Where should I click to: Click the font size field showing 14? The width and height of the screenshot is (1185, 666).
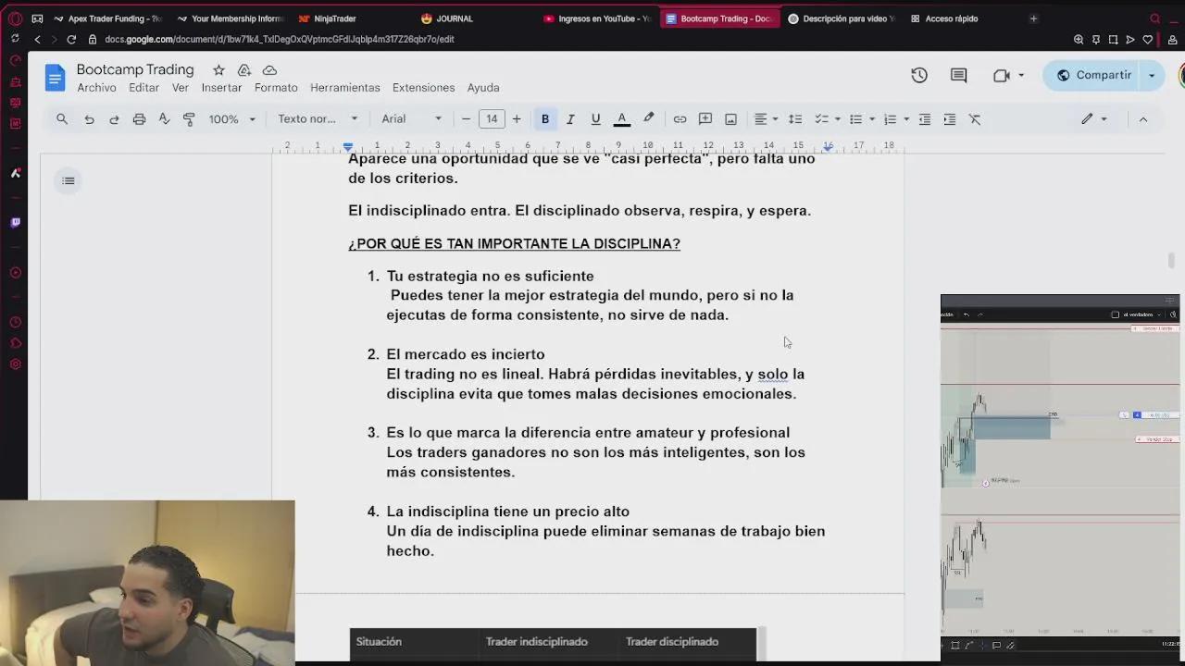(x=492, y=118)
